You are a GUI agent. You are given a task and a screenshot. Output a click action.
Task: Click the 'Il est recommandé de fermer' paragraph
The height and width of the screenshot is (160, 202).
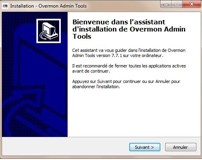click(129, 69)
